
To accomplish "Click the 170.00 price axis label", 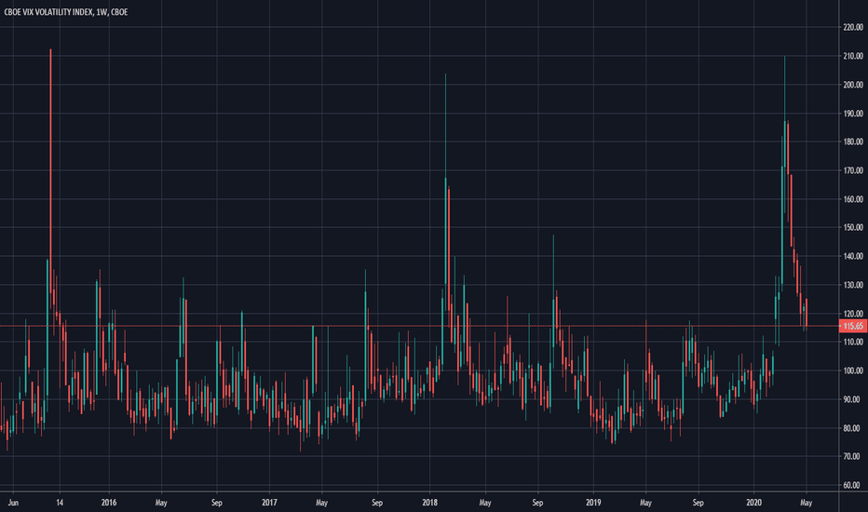I will pyautogui.click(x=853, y=170).
